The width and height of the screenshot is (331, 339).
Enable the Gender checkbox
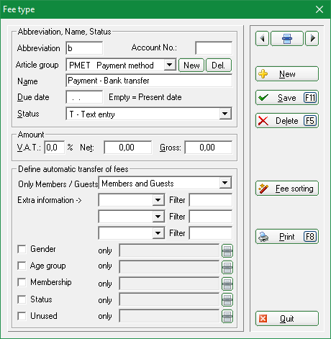coord(22,249)
